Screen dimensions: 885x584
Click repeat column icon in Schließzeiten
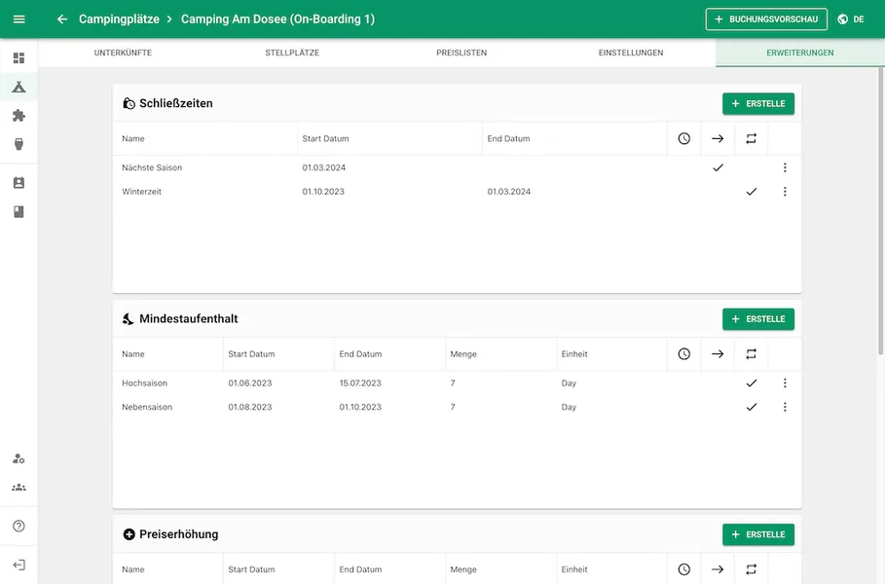click(x=751, y=139)
